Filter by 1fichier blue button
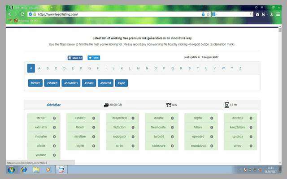 pyautogui.click(x=35, y=83)
